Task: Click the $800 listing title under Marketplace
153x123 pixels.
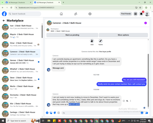Action: click(60, 31)
